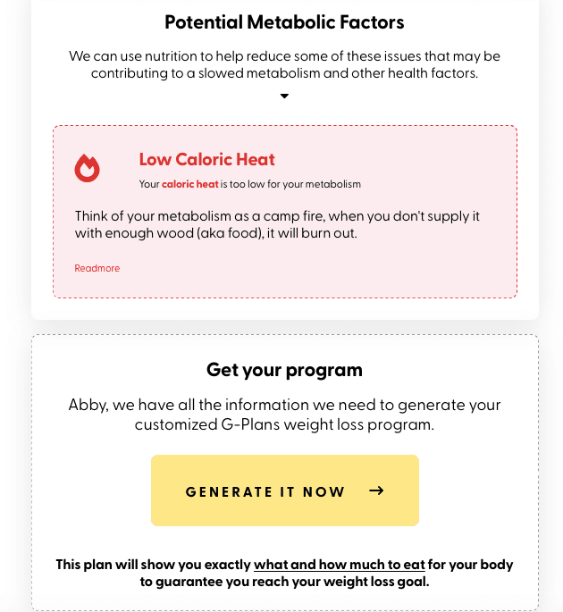Click underlined 'what and how much to eat'
This screenshot has width=563, height=612.
pyautogui.click(x=340, y=565)
